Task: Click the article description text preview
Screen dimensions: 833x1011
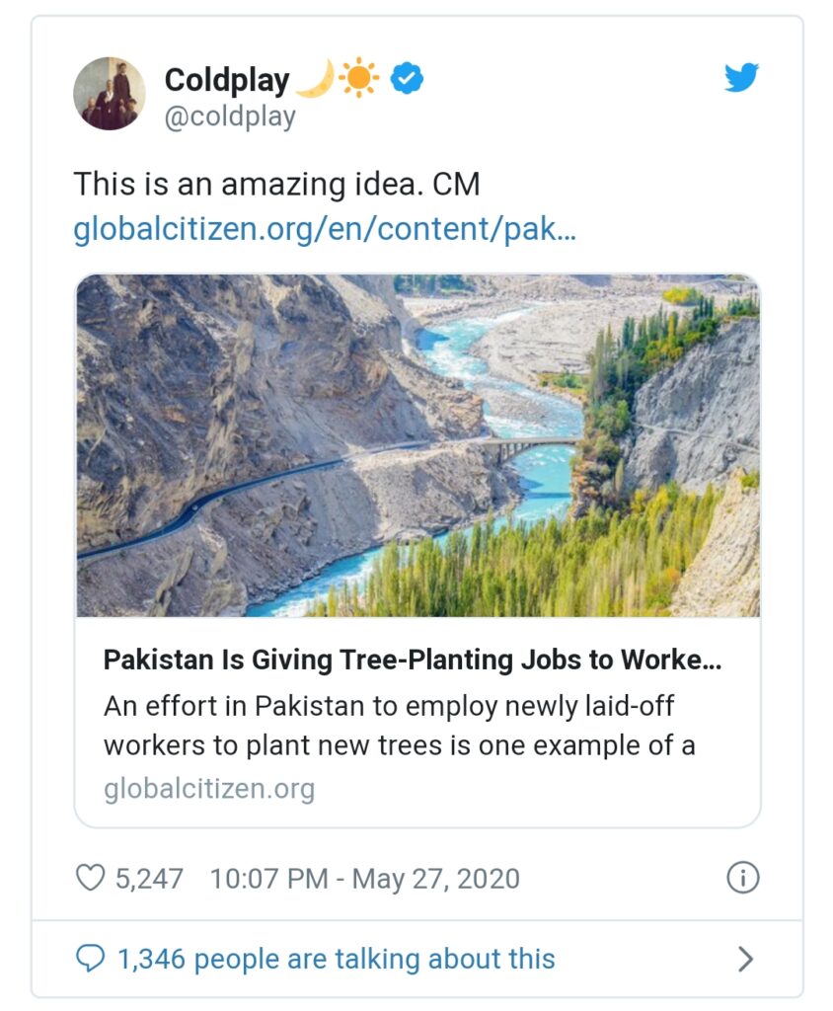Action: (399, 726)
